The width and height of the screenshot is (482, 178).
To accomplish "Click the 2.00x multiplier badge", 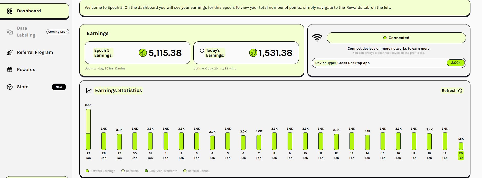I will click(456, 63).
